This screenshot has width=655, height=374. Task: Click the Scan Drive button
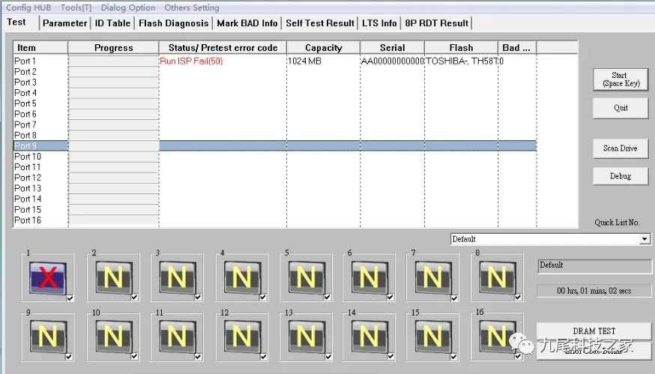pyautogui.click(x=620, y=148)
